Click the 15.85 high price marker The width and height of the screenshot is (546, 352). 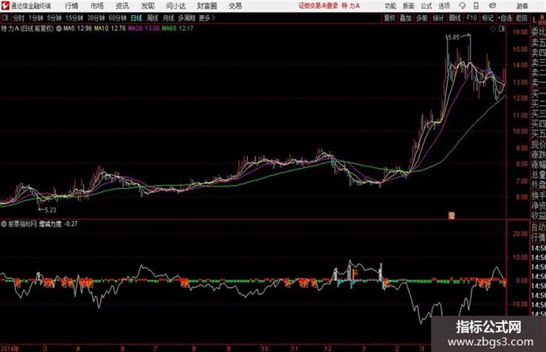452,38
